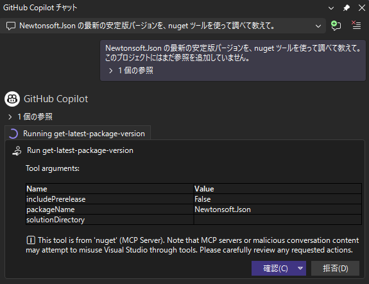Click the tool run icon beside Run get-latest-package-version

tap(17, 151)
